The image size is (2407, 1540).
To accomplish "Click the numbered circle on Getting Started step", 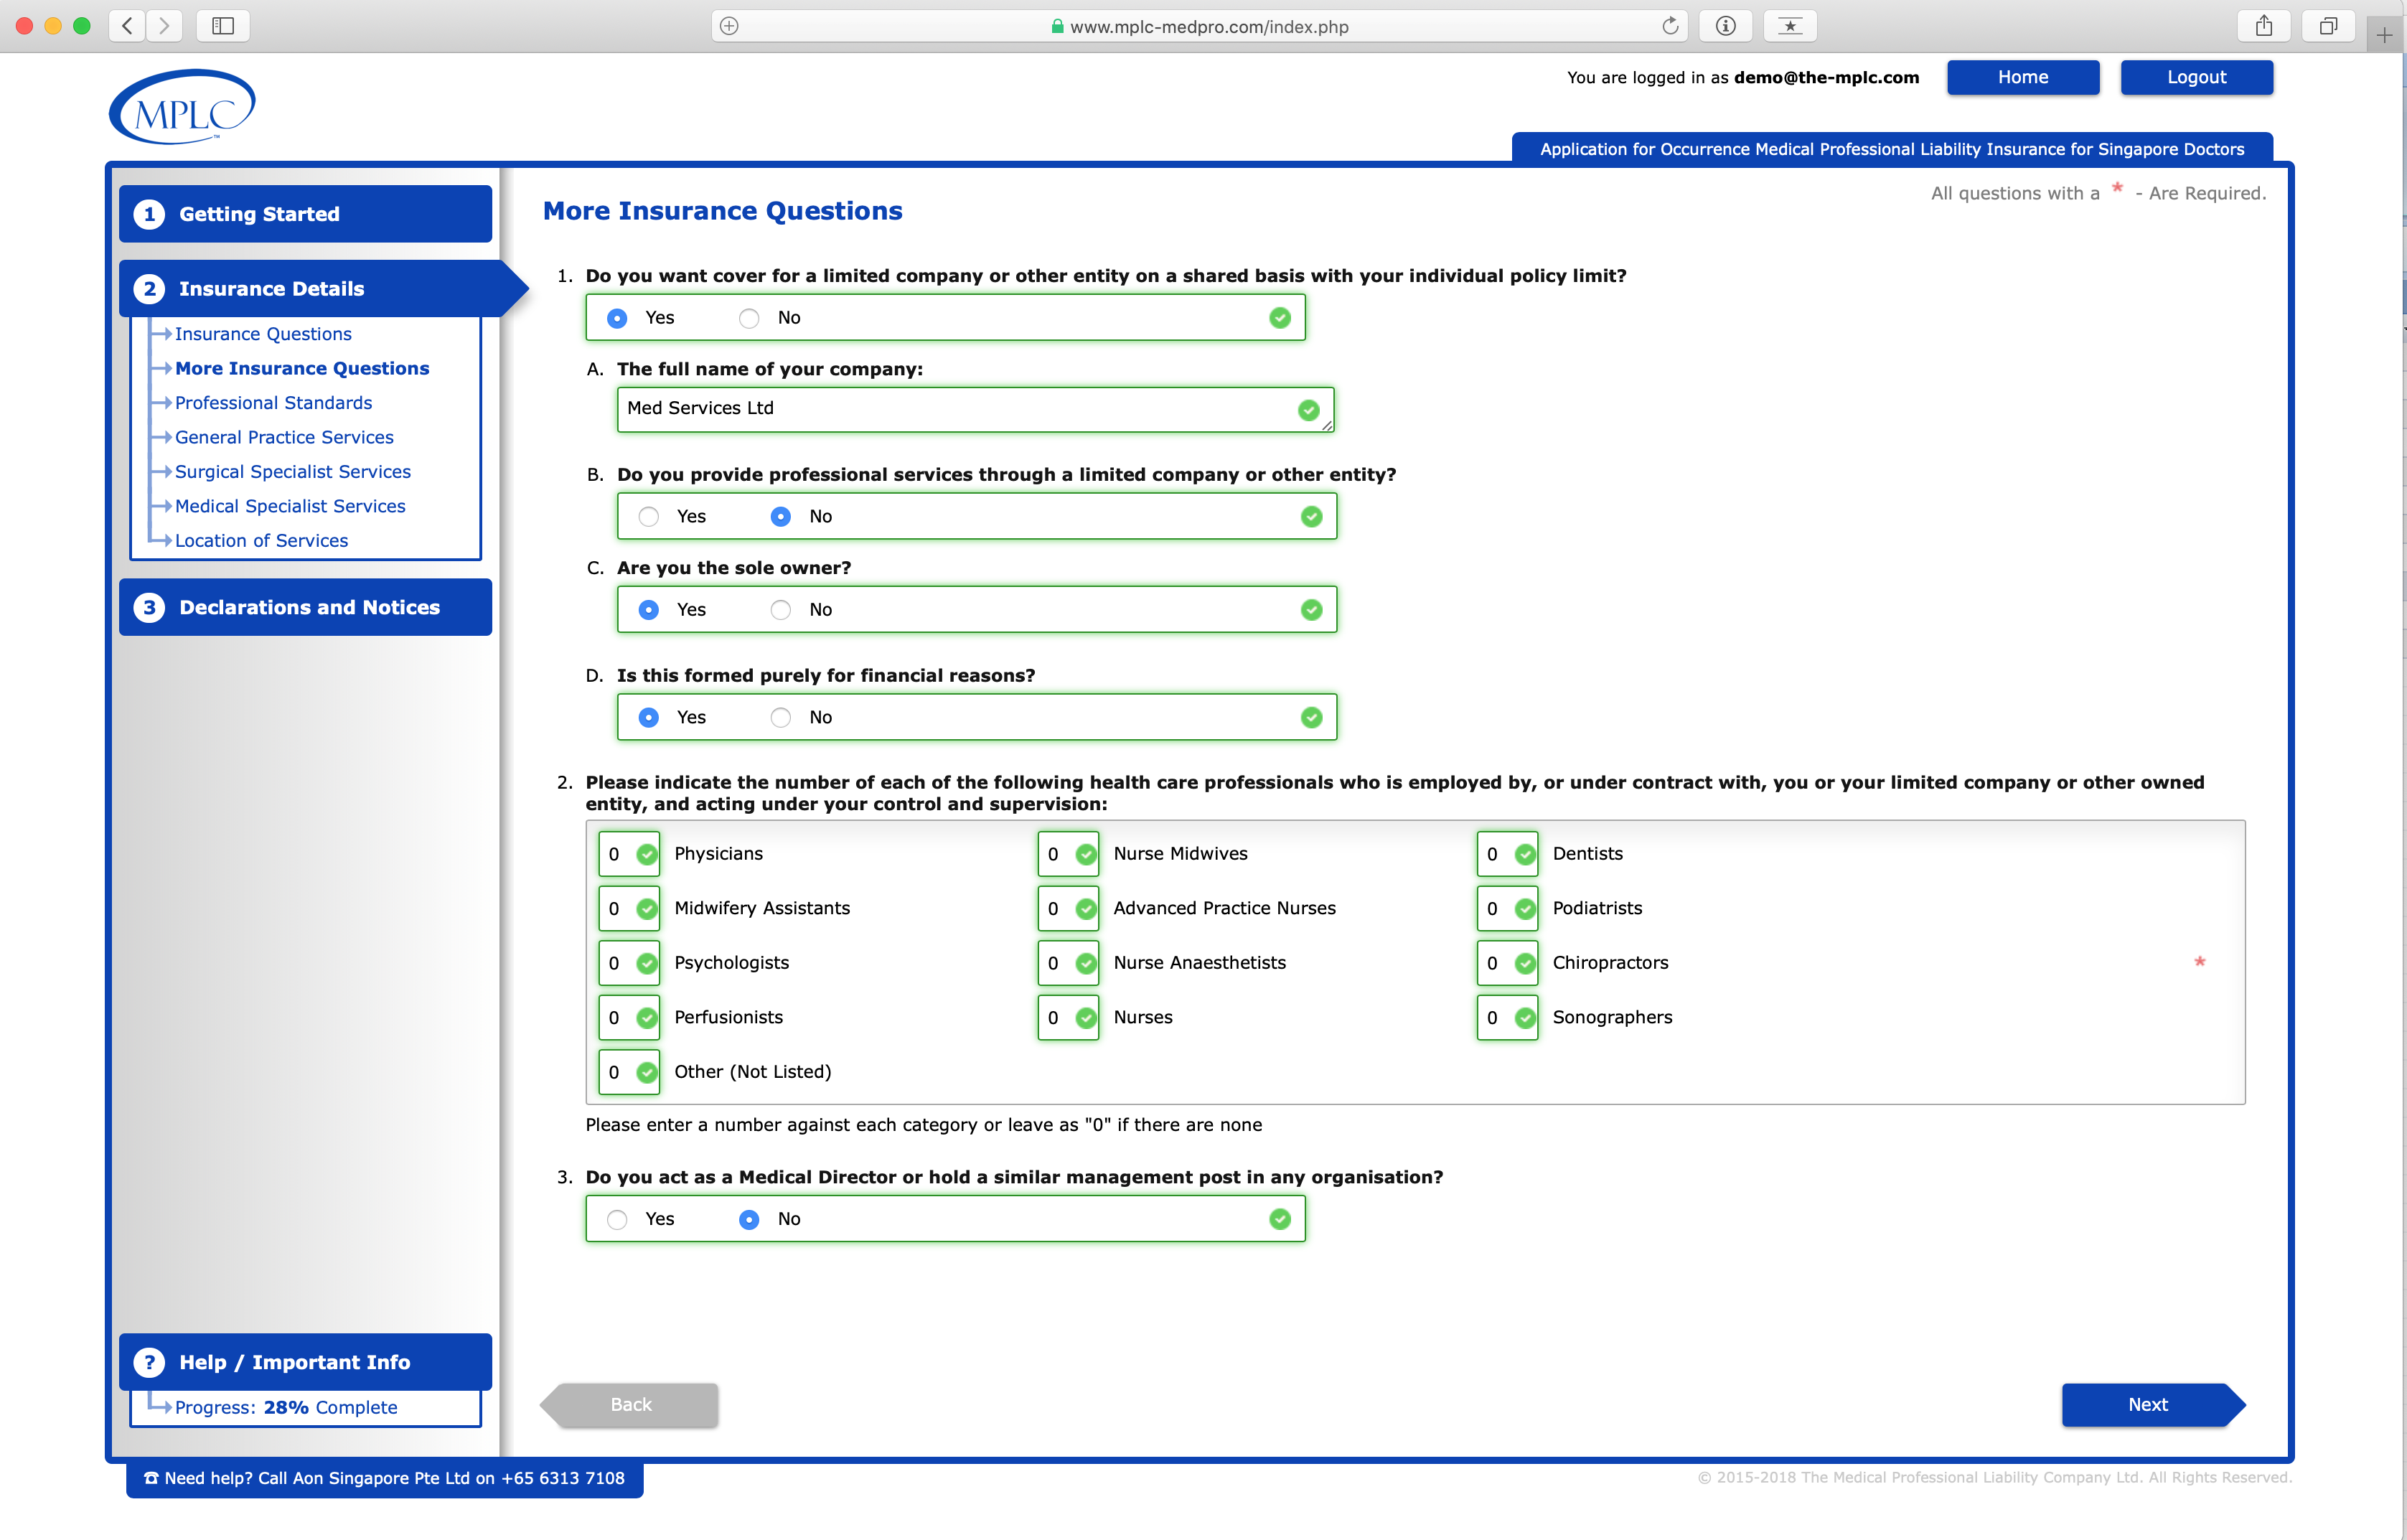I will pos(150,213).
